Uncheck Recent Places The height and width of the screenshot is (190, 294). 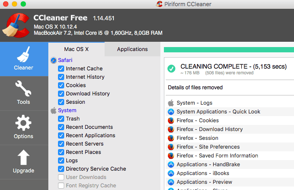[61, 152]
